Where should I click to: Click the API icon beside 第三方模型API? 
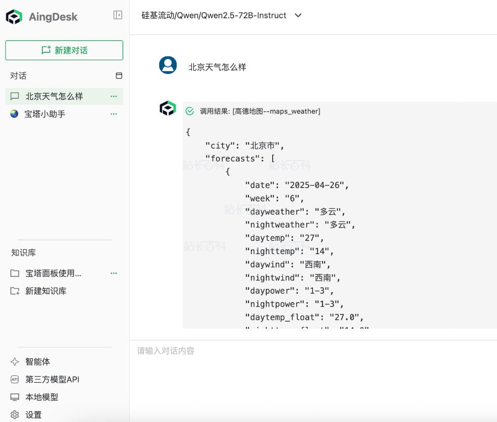click(15, 379)
